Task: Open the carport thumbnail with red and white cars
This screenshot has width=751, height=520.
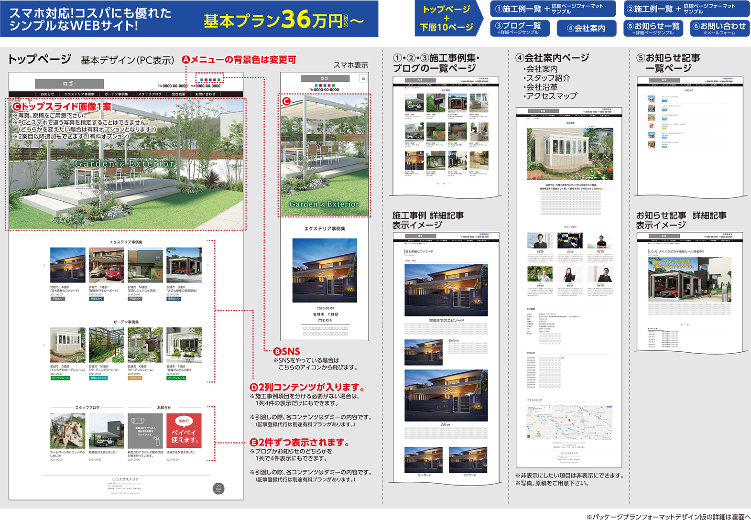Action: click(107, 265)
